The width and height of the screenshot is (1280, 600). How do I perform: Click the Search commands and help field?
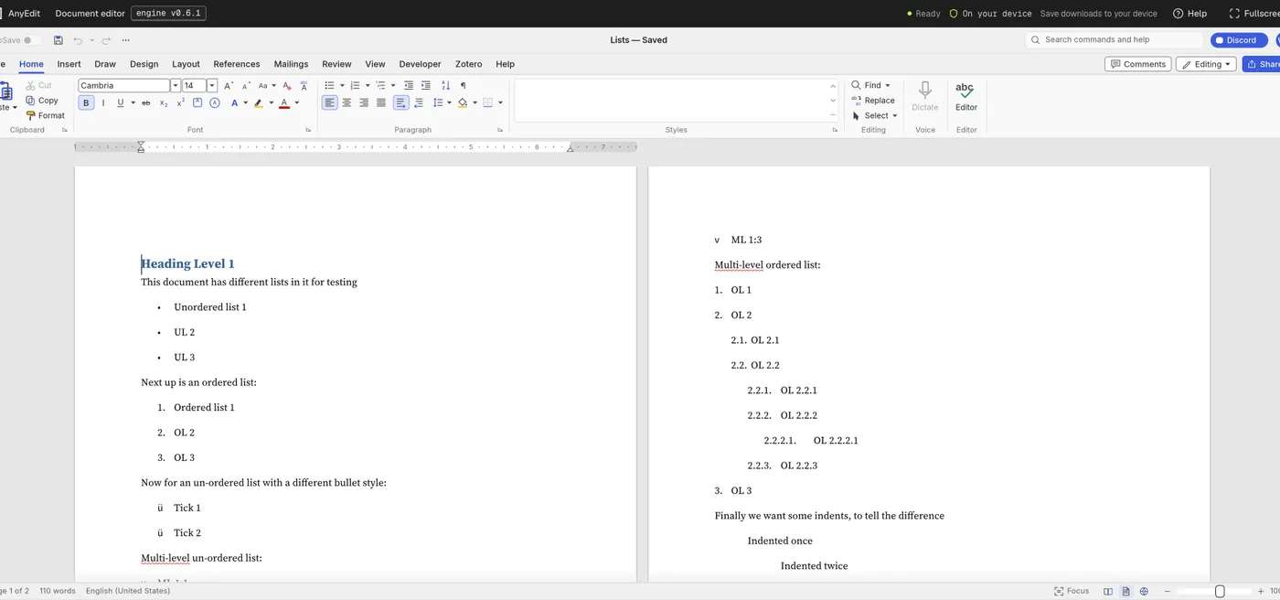click(x=1115, y=40)
